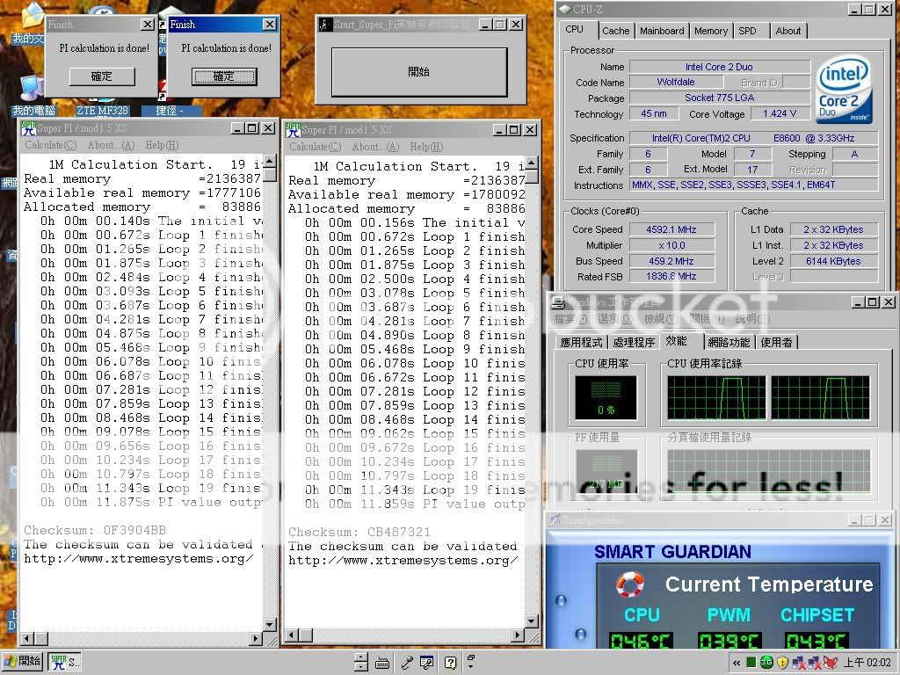Click the yellow security shield tray icon
The height and width of the screenshot is (675, 900).
tap(781, 662)
